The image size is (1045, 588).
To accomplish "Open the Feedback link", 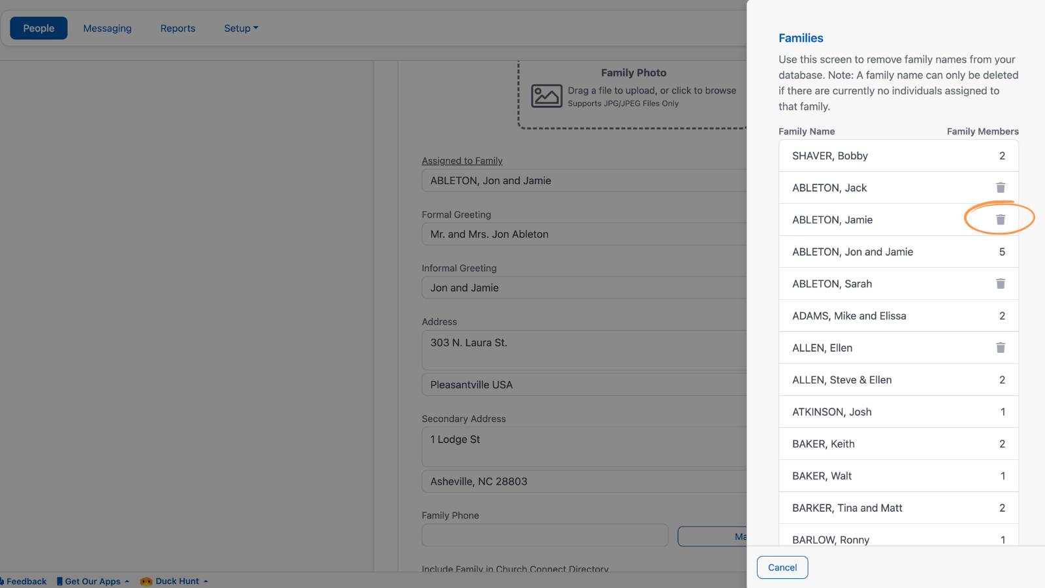I will [24, 581].
